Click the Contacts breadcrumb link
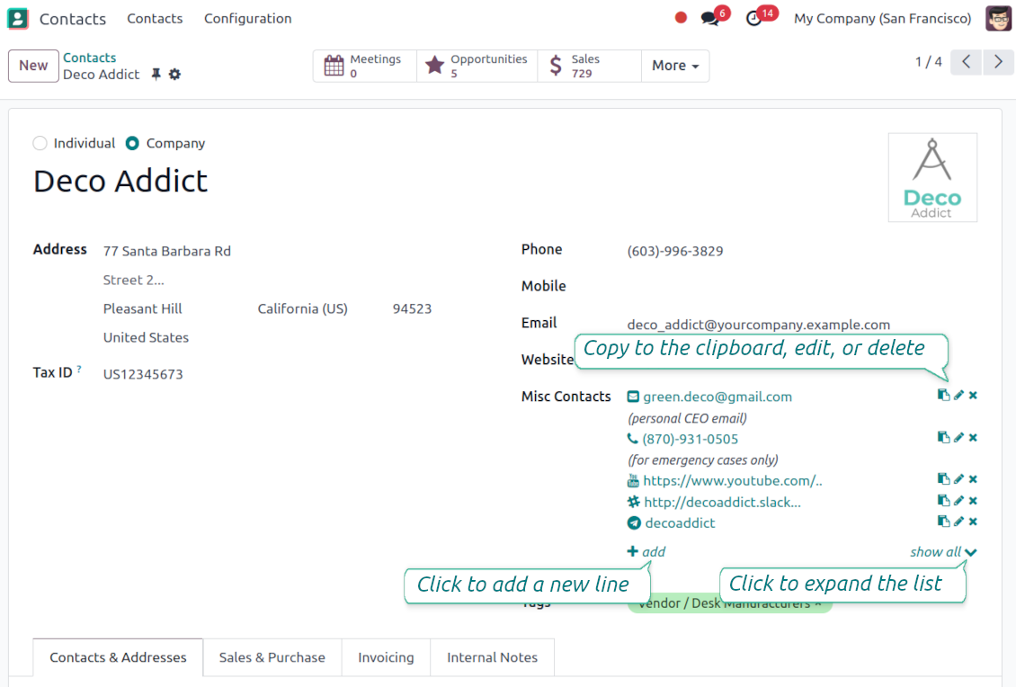1016x687 pixels. [89, 58]
